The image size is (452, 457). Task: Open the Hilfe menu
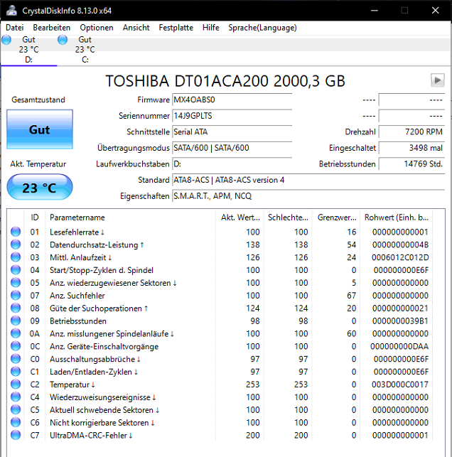(210, 28)
